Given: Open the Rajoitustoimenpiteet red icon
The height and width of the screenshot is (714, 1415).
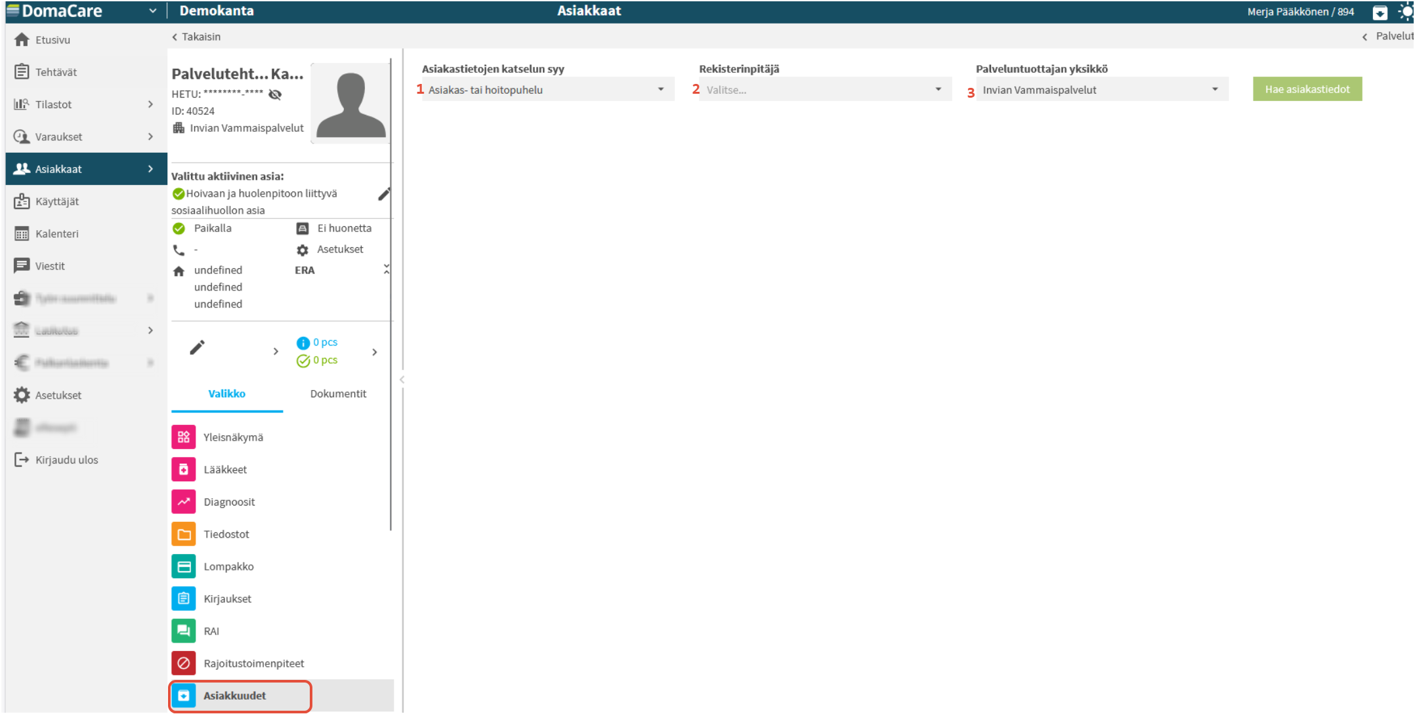Looking at the screenshot, I should 184,663.
